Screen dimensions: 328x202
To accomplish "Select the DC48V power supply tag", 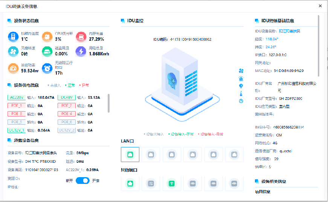I will (67, 97).
